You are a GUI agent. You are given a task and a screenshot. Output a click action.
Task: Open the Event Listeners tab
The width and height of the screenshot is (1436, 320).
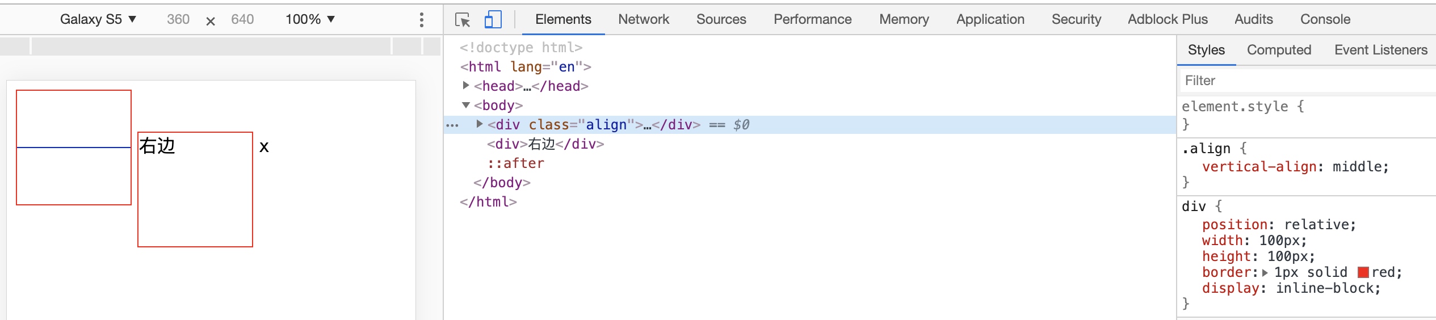click(x=1380, y=50)
